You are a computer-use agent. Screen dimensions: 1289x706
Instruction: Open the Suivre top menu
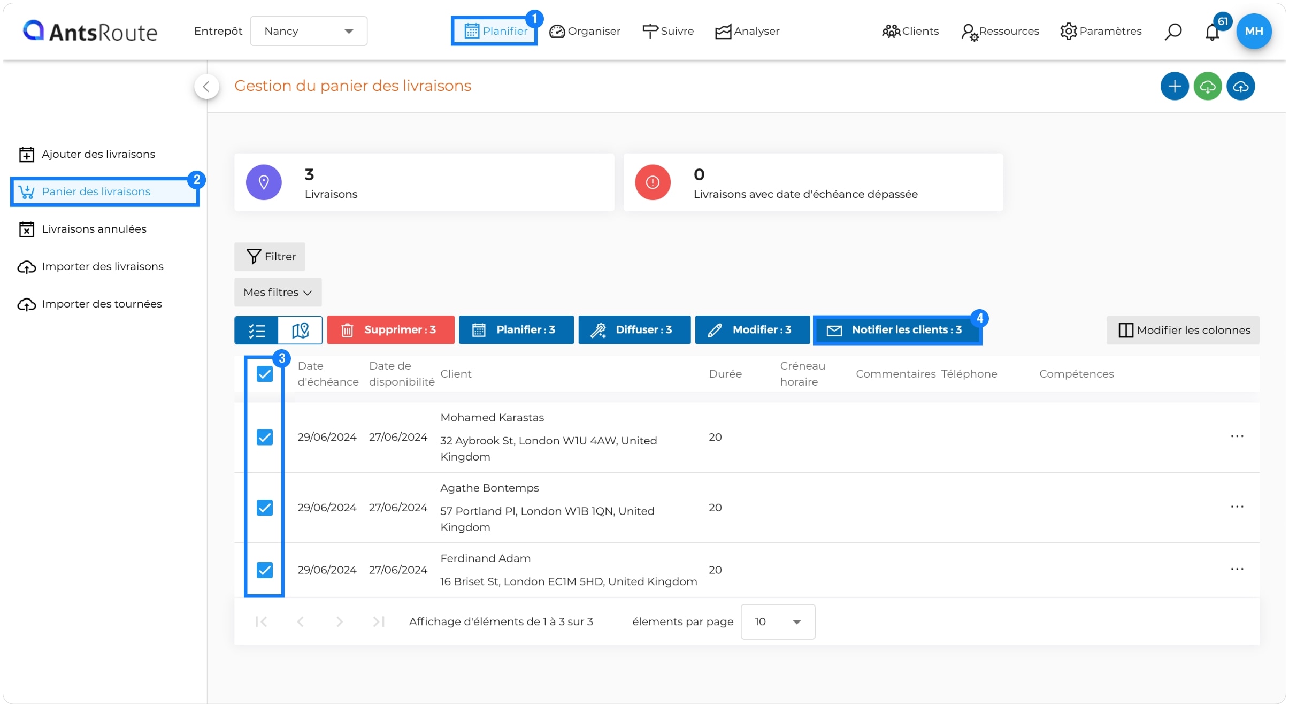(x=667, y=31)
